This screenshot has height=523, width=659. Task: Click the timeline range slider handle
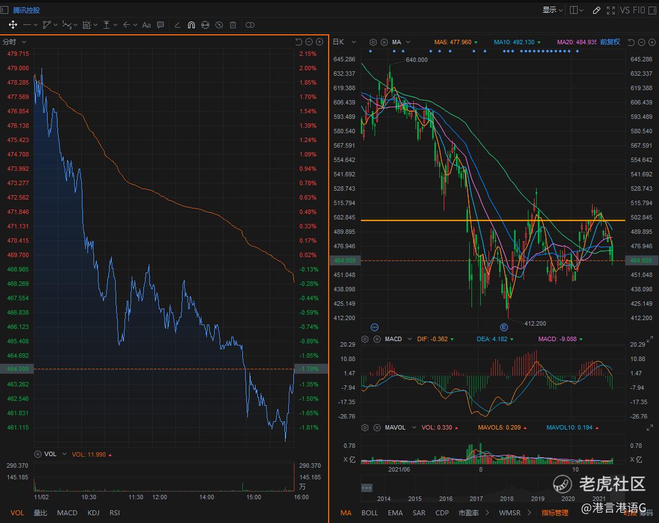click(366, 488)
